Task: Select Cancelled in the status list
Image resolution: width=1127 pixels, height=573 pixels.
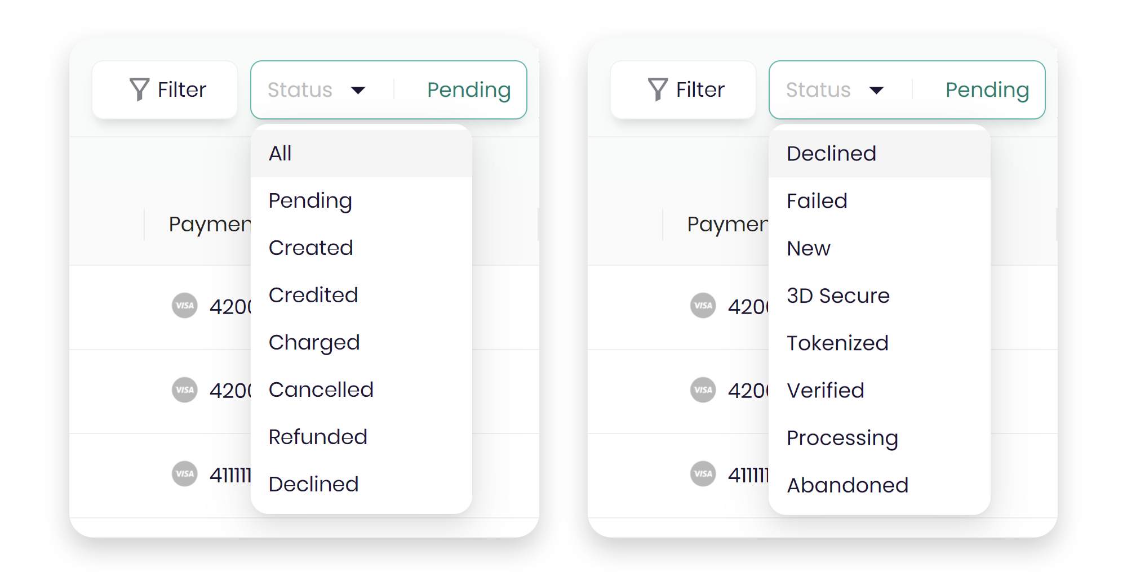Action: 321,390
